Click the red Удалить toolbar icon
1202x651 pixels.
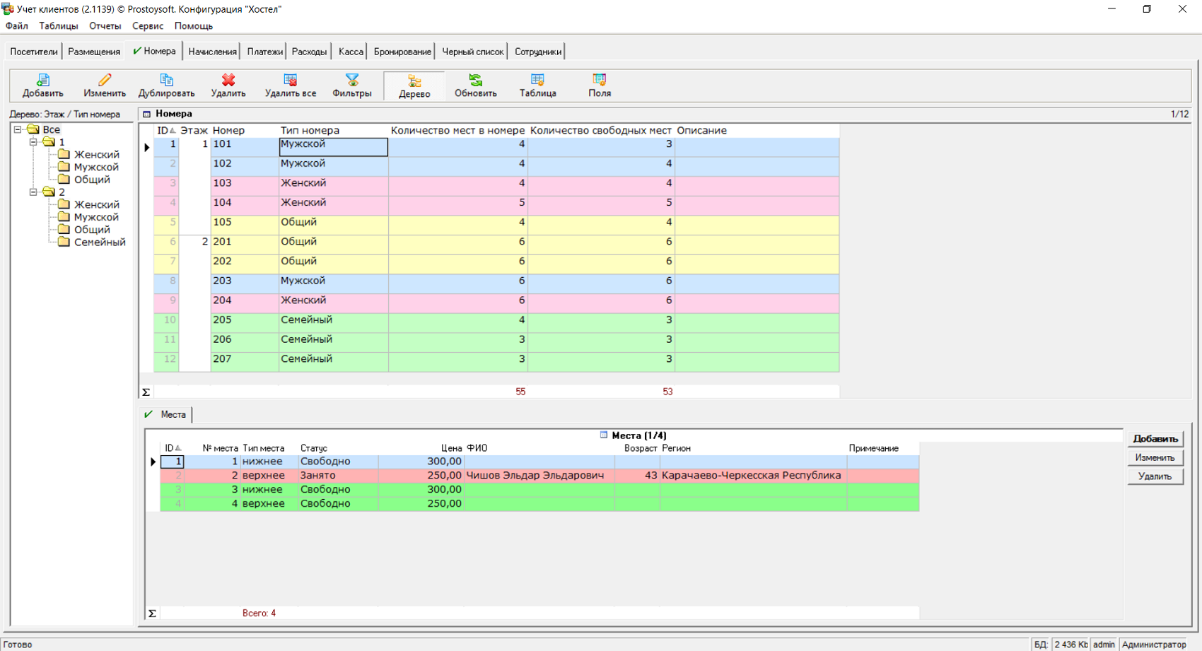pyautogui.click(x=228, y=80)
